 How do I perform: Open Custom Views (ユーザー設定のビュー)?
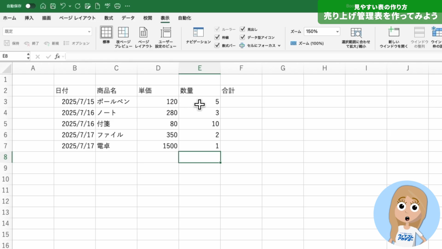coord(166,37)
